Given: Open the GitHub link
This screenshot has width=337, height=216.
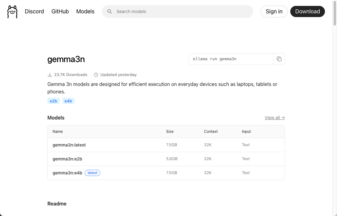Looking at the screenshot, I should 60,11.
